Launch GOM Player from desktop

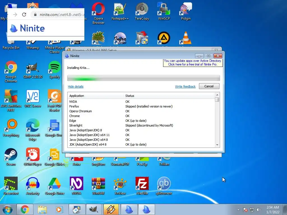pyautogui.click(x=33, y=157)
